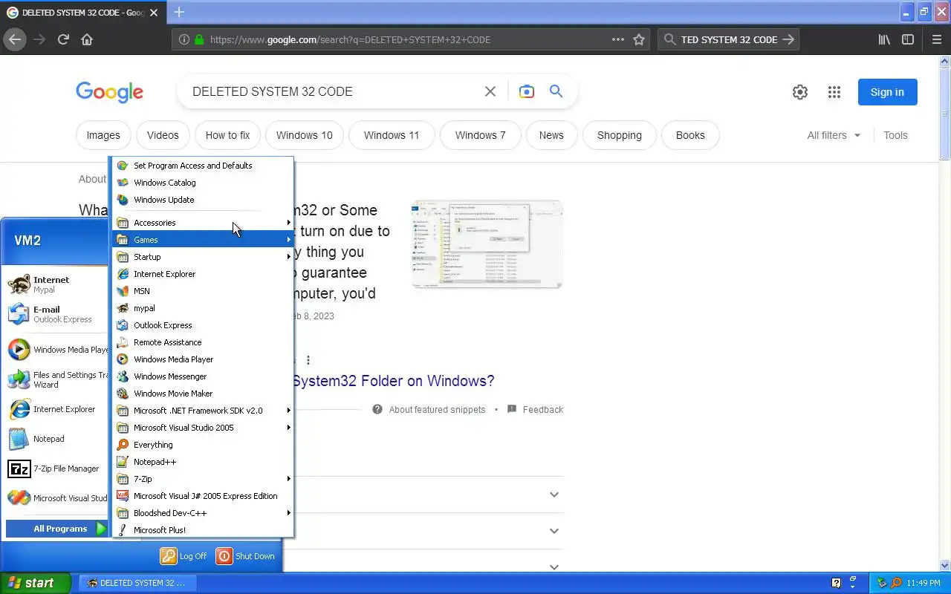
Task: Open the browser hamburger menu
Action: tap(936, 39)
